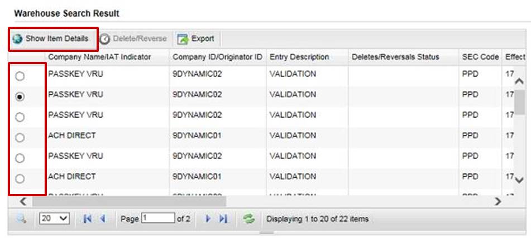Image resolution: width=531 pixels, height=238 pixels.
Task: Click the currently selected radio button
Action: pyautogui.click(x=20, y=97)
